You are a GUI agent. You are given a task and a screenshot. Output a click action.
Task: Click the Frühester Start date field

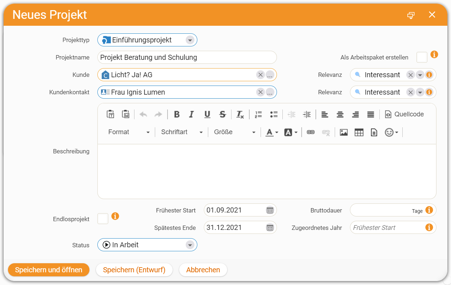(x=240, y=210)
